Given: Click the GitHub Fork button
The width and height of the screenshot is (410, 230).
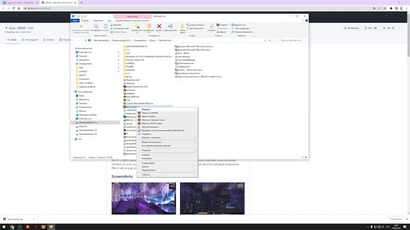Looking at the screenshot, I should point(370,28).
